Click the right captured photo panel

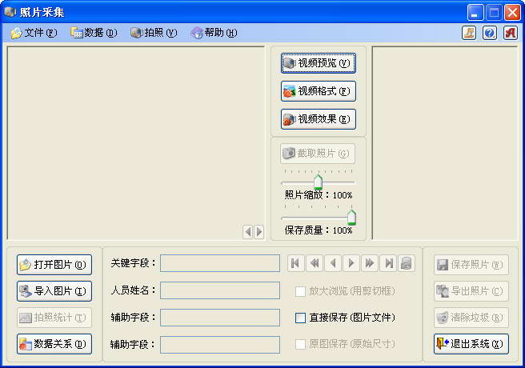point(445,143)
